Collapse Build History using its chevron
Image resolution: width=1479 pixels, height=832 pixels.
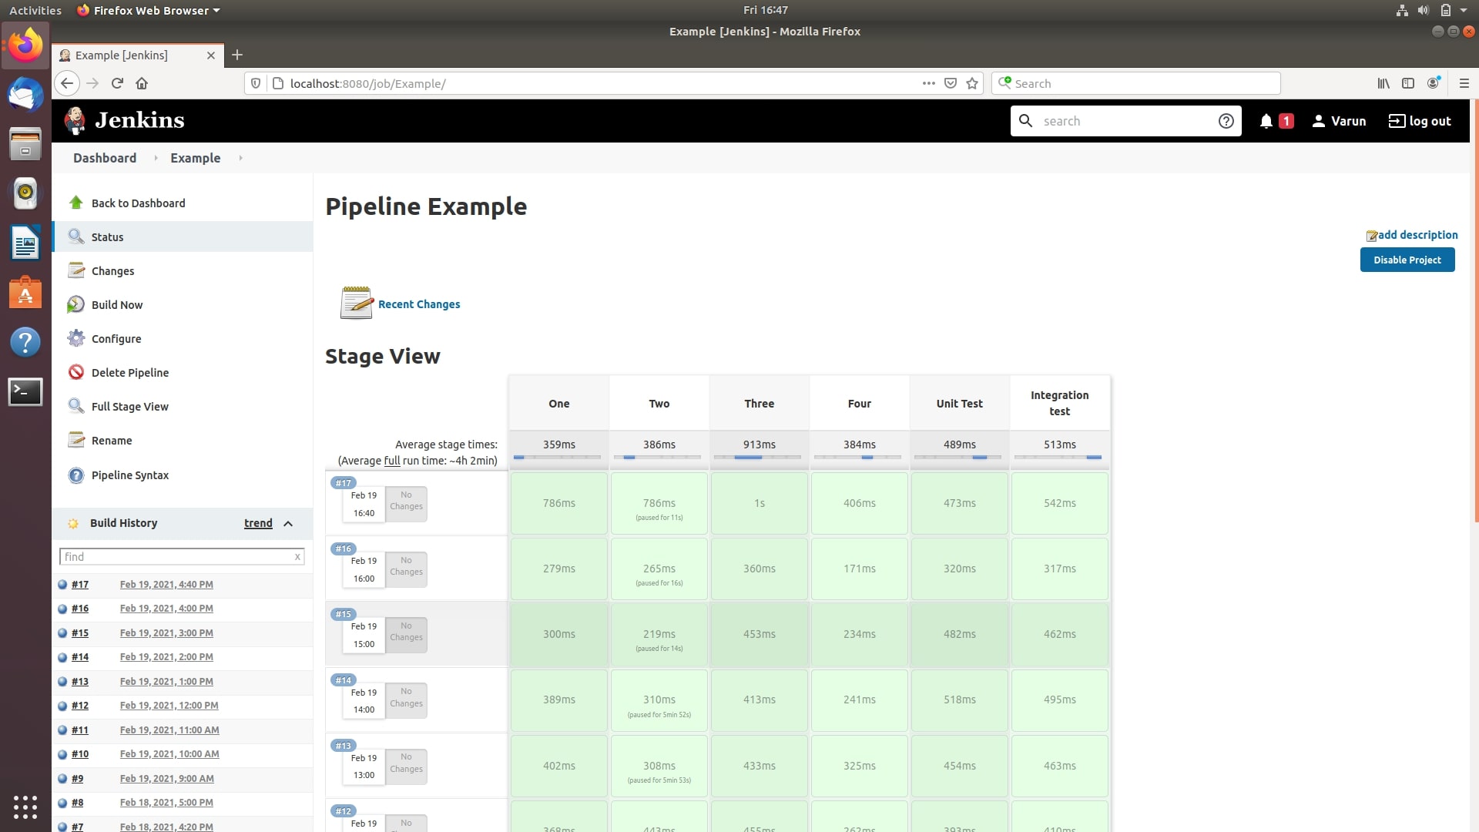(288, 523)
